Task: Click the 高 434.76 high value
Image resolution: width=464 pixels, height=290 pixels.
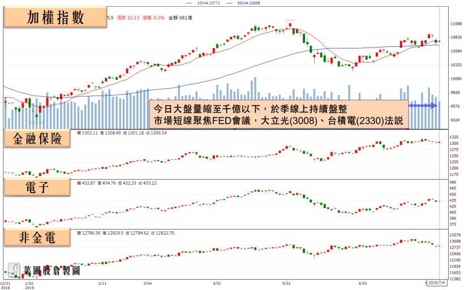Action: 107,183
